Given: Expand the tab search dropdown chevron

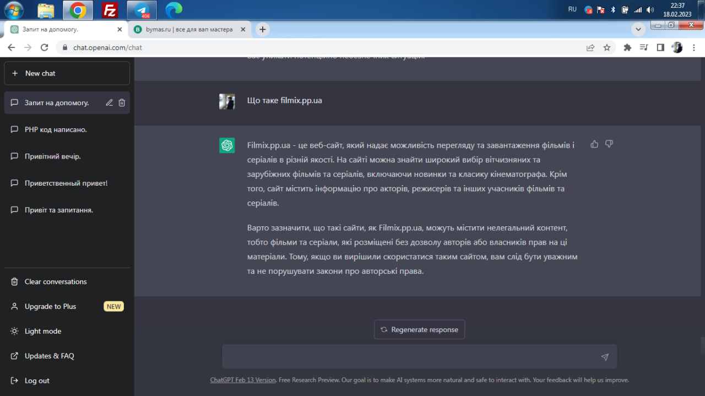Looking at the screenshot, I should [x=638, y=29].
